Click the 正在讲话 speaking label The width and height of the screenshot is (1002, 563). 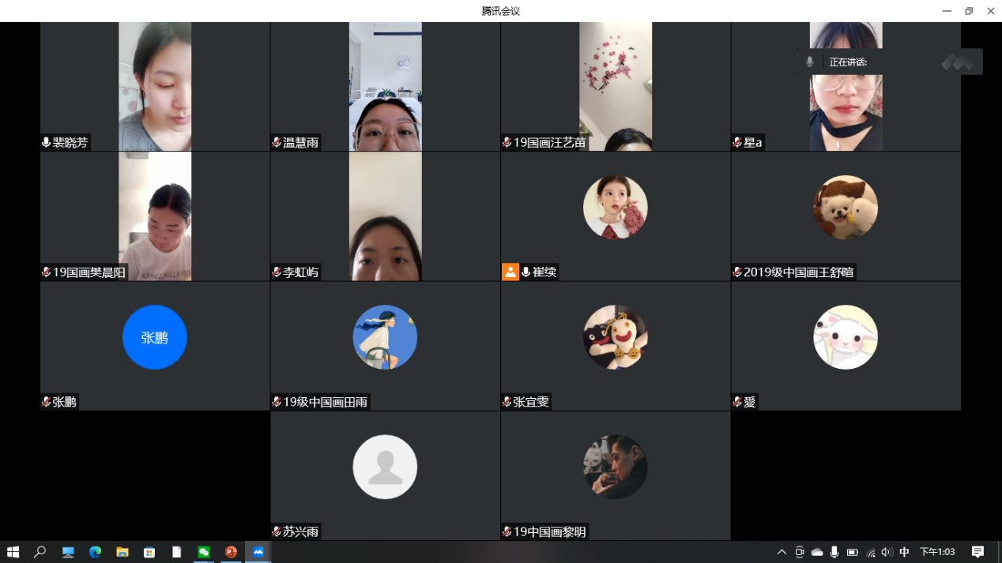coord(848,62)
